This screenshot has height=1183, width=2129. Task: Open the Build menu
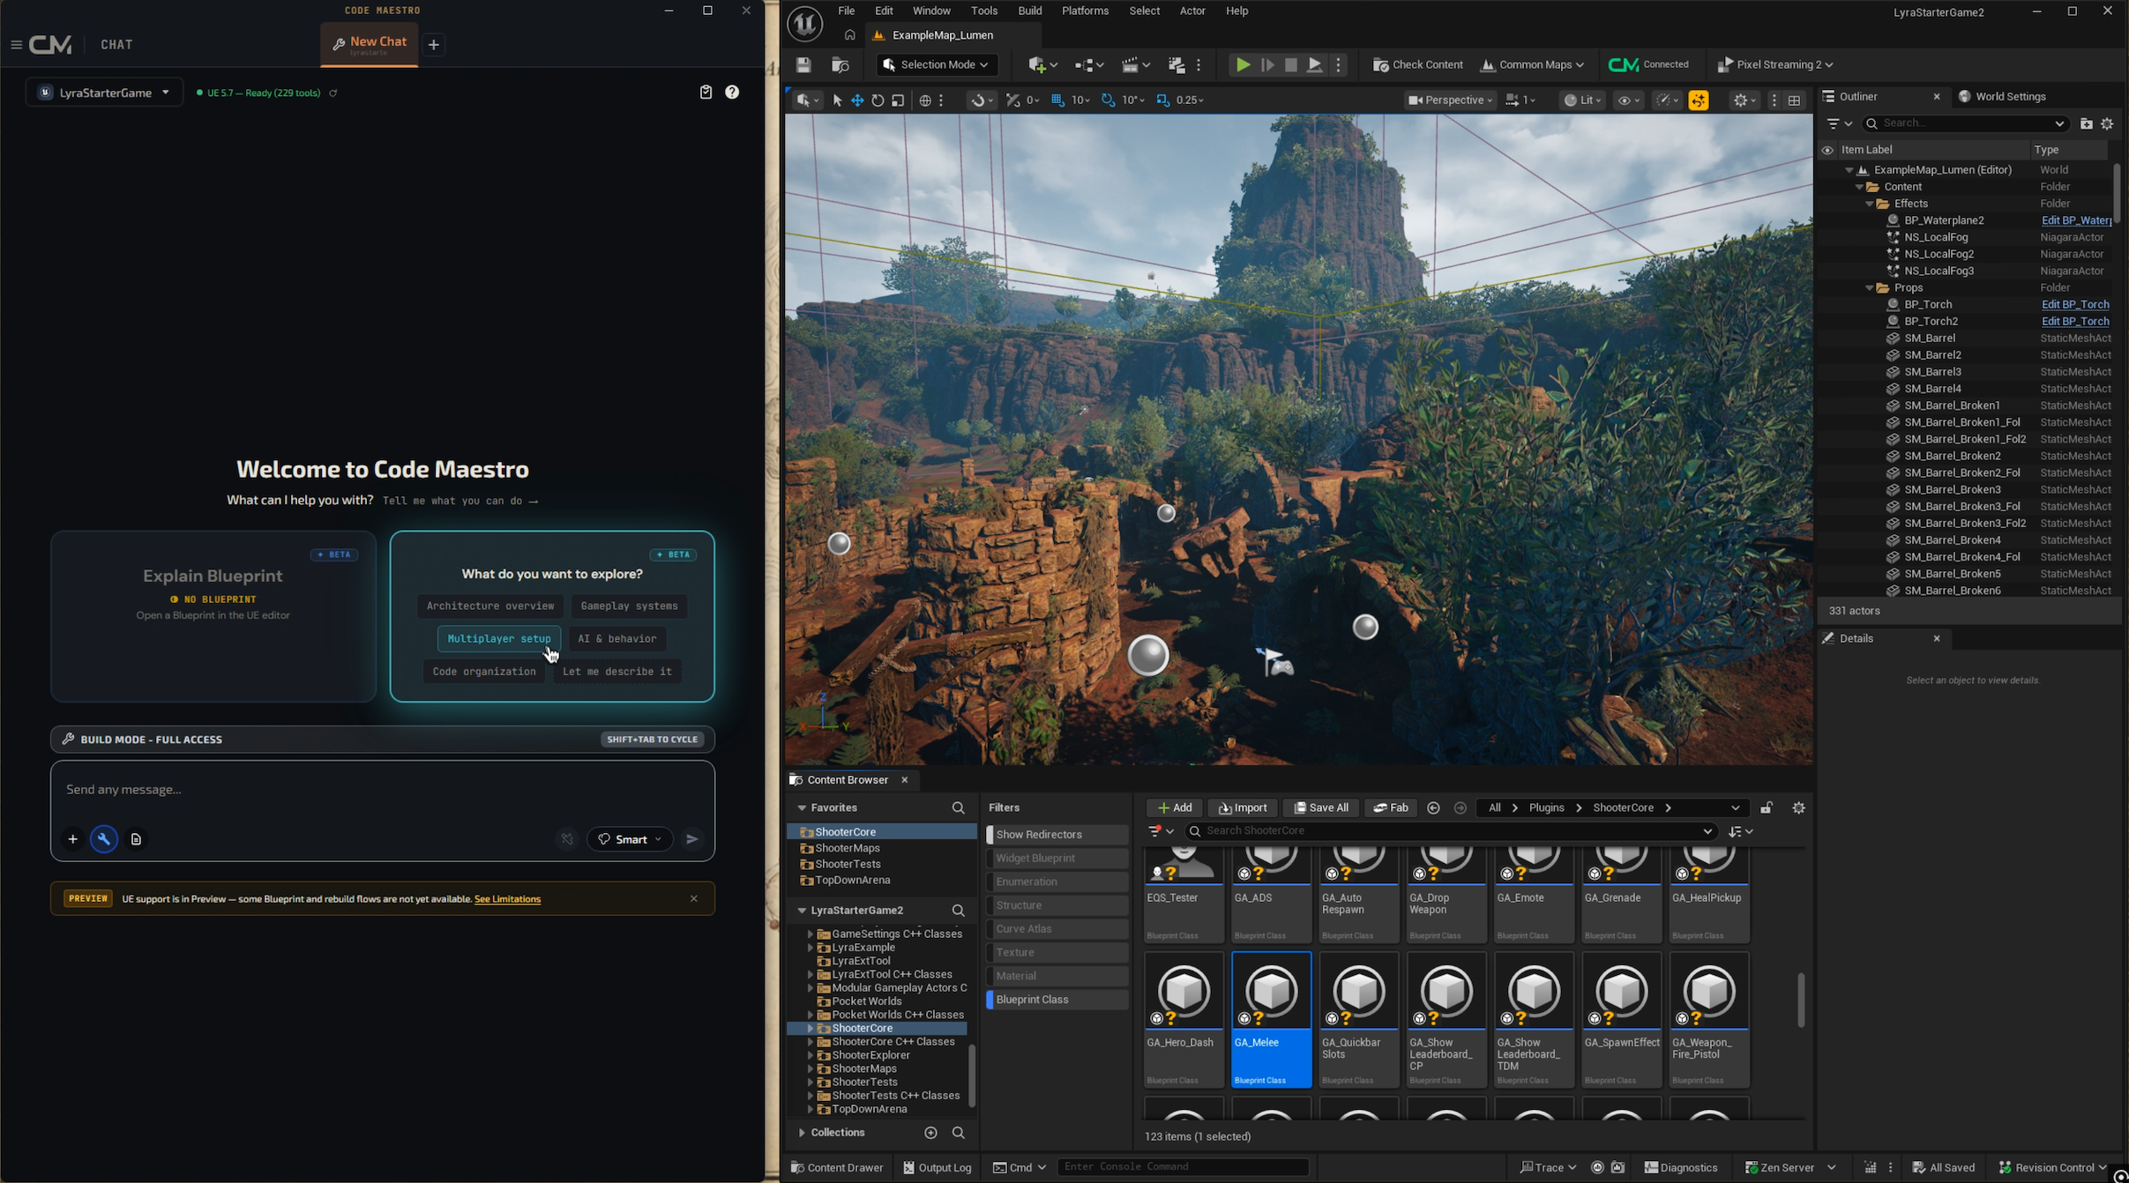tap(1029, 11)
